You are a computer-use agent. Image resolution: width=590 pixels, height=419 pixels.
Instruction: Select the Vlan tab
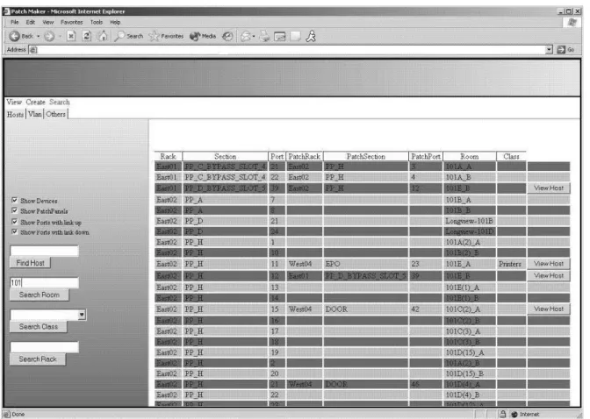35,114
